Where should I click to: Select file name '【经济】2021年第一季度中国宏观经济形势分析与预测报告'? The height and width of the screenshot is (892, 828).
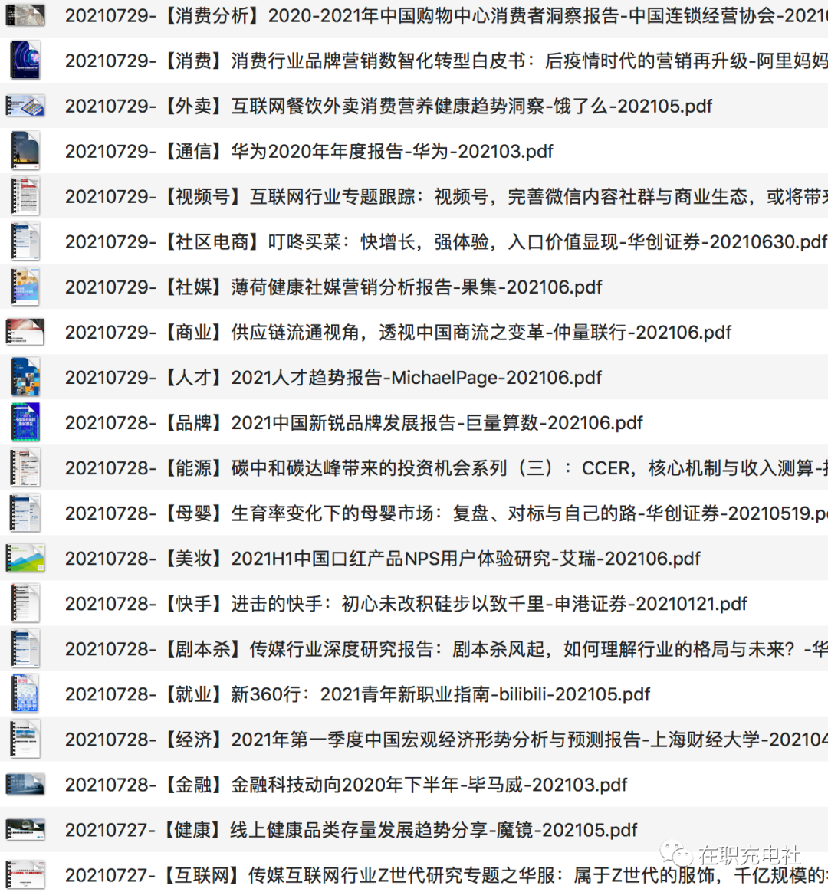pyautogui.click(x=401, y=740)
